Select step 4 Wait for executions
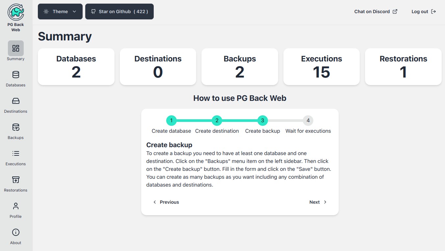Screen dimensions: 445x251 click(x=308, y=121)
